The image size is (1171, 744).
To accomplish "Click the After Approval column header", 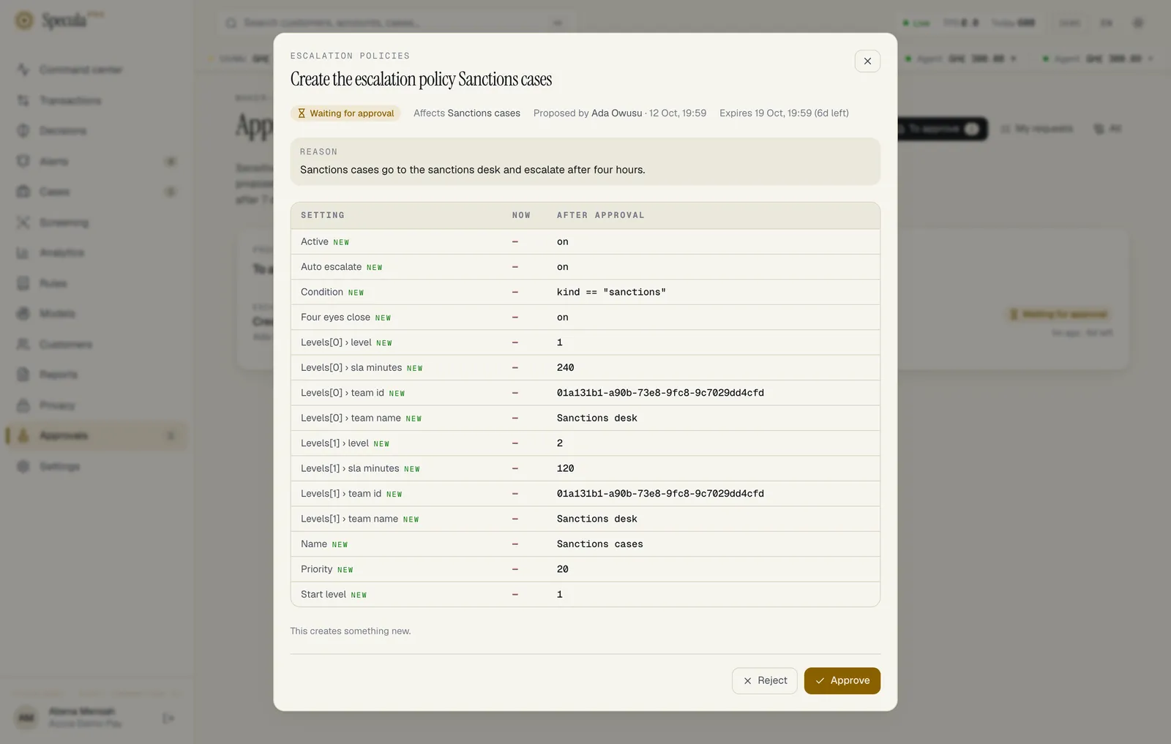I will pyautogui.click(x=600, y=215).
